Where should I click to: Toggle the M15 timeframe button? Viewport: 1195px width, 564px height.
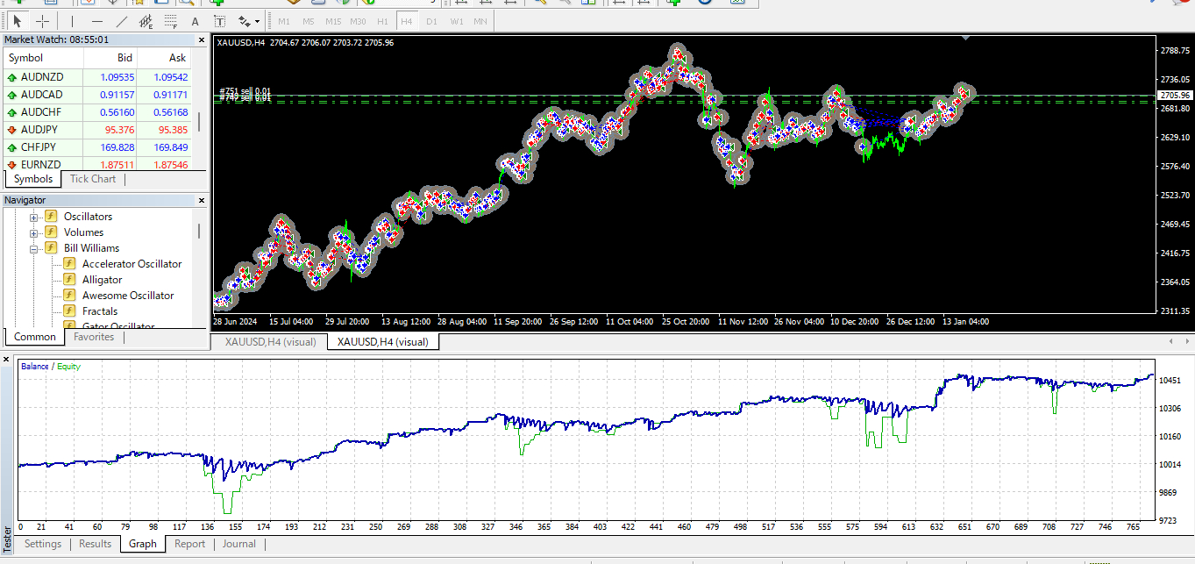pyautogui.click(x=333, y=21)
